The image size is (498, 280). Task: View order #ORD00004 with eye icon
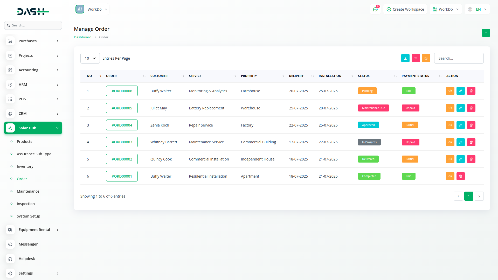click(x=450, y=125)
